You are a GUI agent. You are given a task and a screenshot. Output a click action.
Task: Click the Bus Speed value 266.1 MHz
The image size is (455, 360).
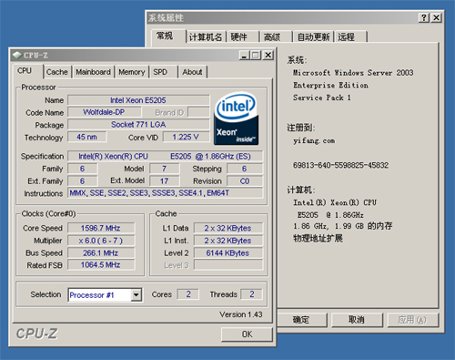coord(101,253)
